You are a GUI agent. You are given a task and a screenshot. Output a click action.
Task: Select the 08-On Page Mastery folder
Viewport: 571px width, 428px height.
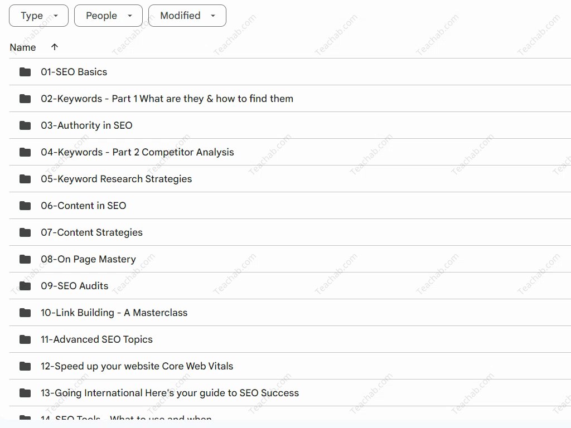[88, 259]
